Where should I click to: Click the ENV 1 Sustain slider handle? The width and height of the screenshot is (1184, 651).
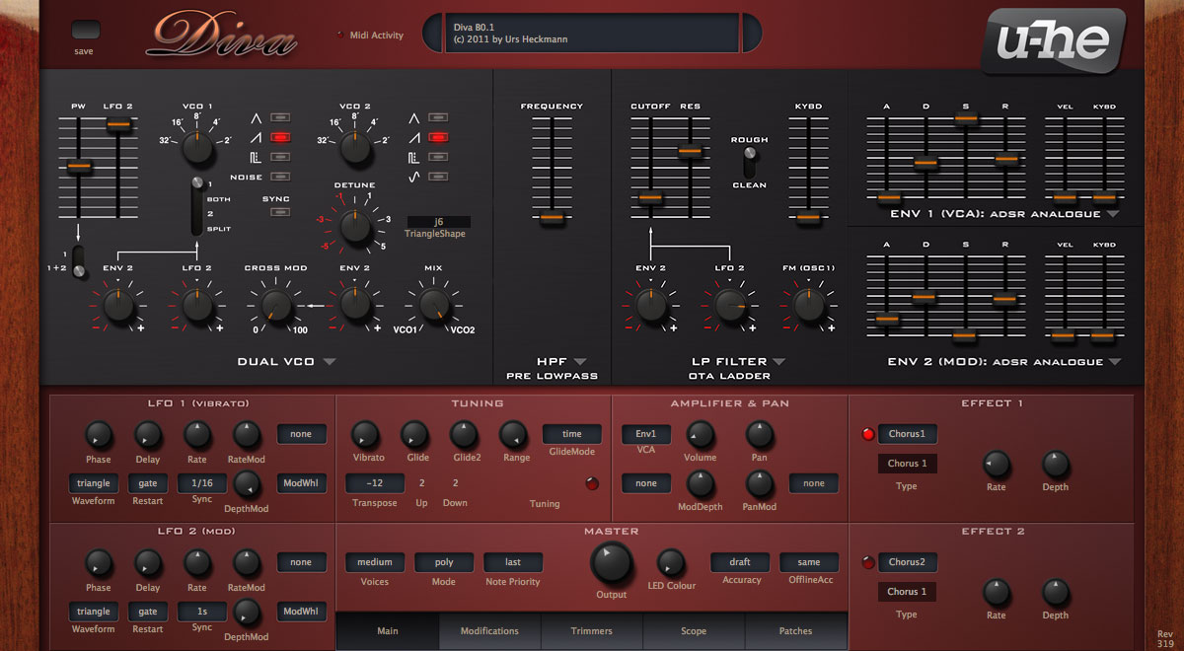tap(966, 118)
